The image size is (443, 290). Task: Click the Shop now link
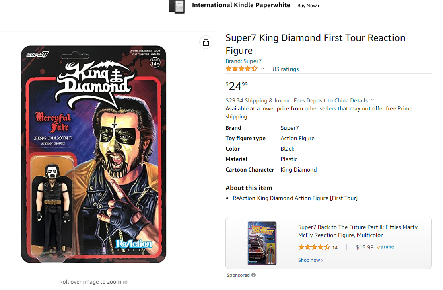pyautogui.click(x=310, y=260)
